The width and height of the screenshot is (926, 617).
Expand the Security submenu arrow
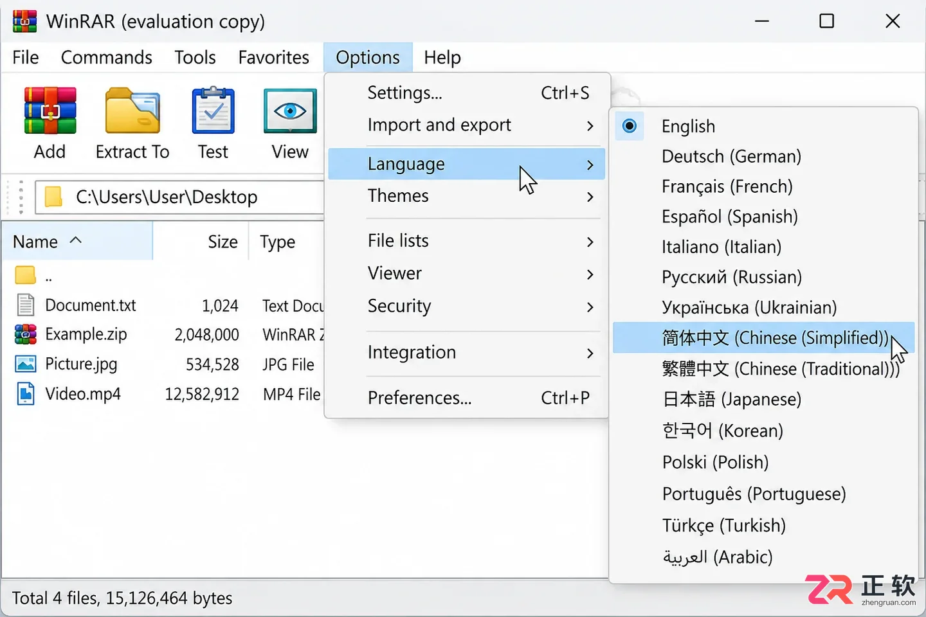[590, 307]
